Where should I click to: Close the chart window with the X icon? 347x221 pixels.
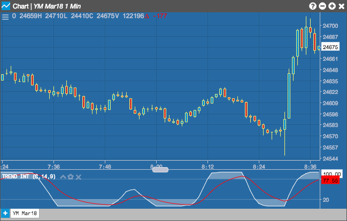point(342,6)
